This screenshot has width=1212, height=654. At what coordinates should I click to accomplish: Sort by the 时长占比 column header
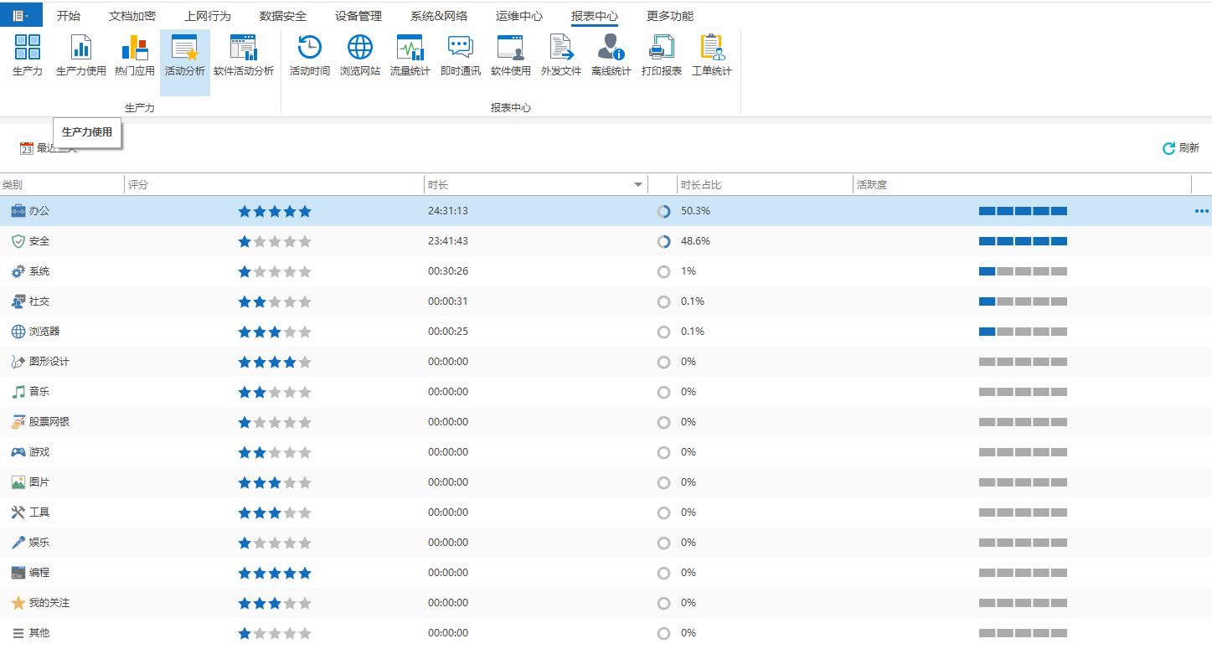click(x=764, y=185)
